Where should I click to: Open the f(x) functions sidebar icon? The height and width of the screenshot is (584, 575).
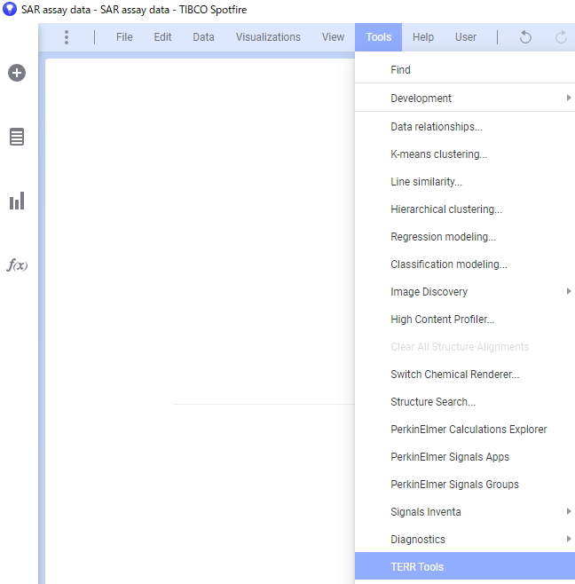point(17,265)
